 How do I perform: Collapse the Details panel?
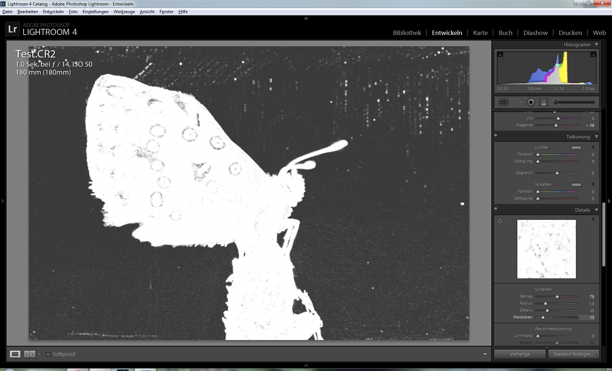click(596, 210)
